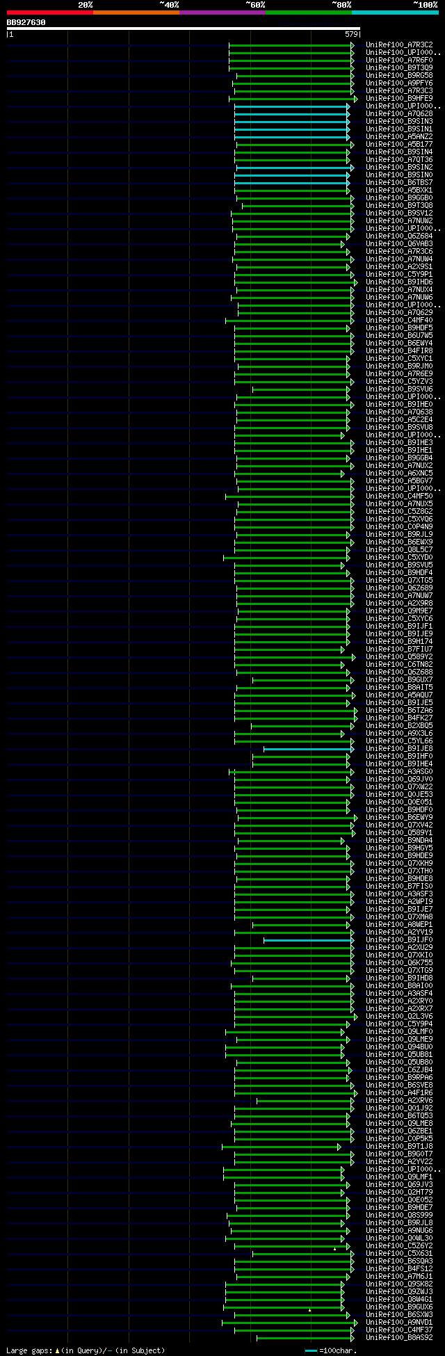Click UniRef100_C5Z6Y2 hit
The width and height of the screenshot is (445, 1356).
coord(399,1246)
